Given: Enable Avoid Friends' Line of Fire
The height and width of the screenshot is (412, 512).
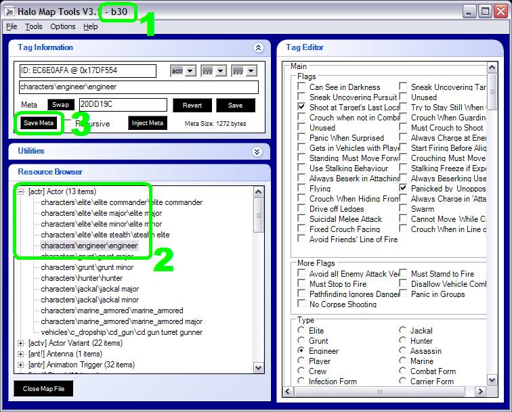Looking at the screenshot, I should click(x=301, y=239).
